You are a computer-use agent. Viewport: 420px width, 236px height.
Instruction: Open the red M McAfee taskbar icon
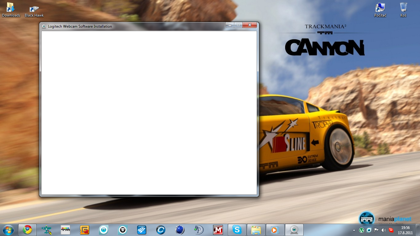pos(218,230)
